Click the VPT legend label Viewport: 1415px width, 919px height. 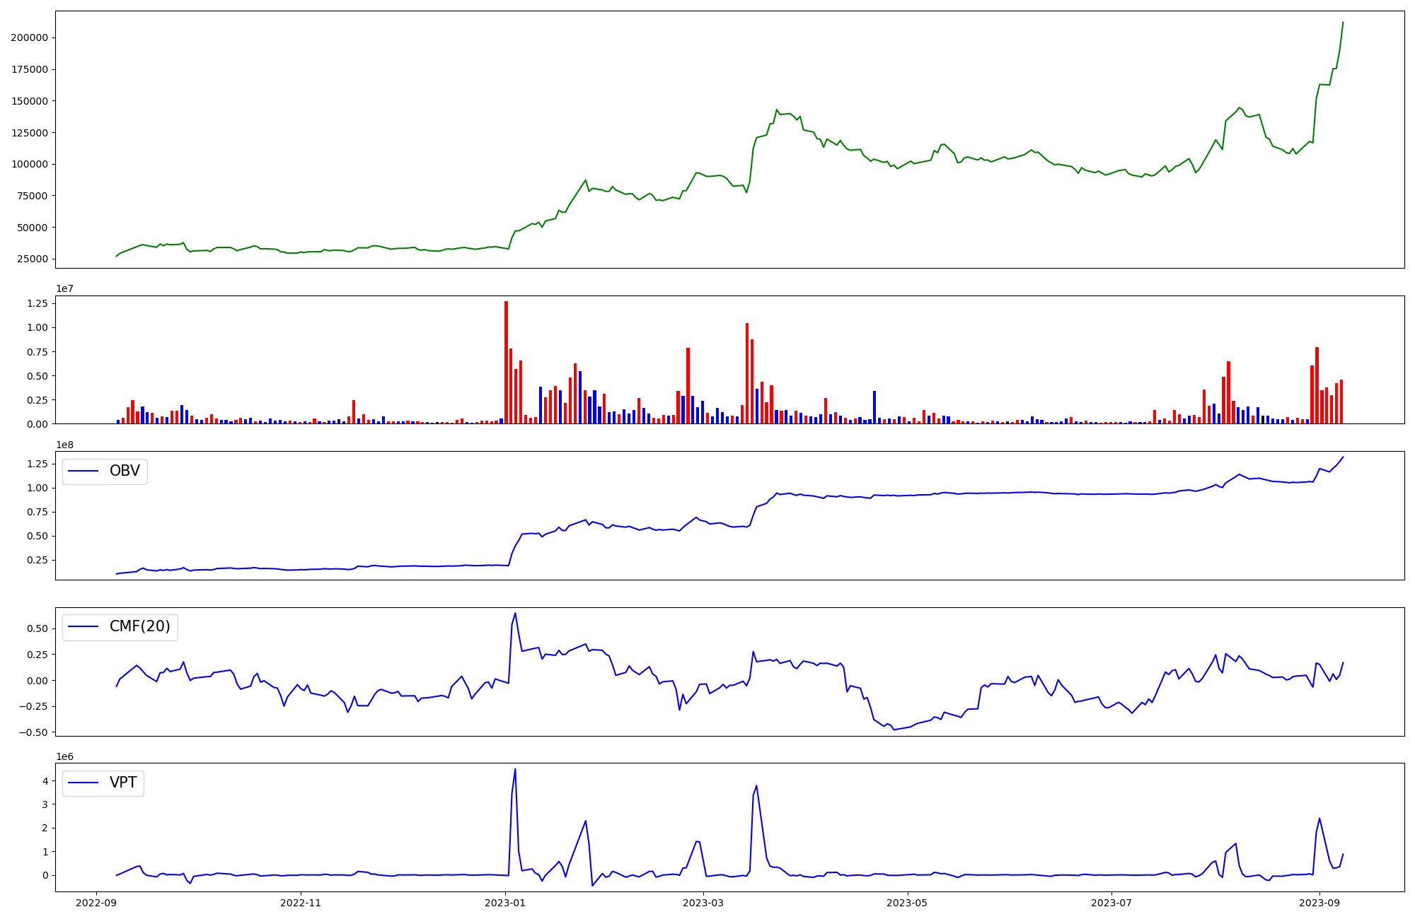pyautogui.click(x=123, y=783)
